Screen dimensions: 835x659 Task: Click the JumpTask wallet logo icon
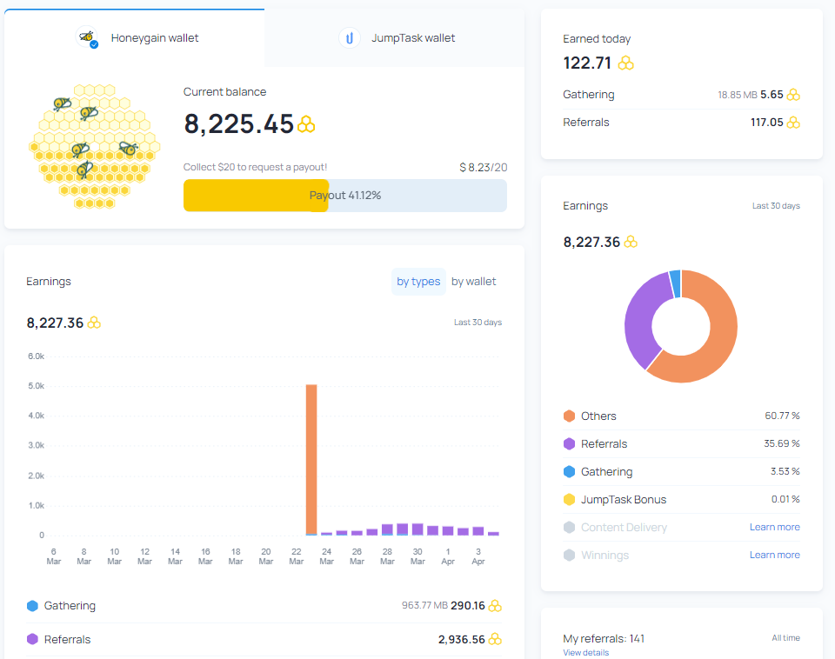click(x=349, y=38)
